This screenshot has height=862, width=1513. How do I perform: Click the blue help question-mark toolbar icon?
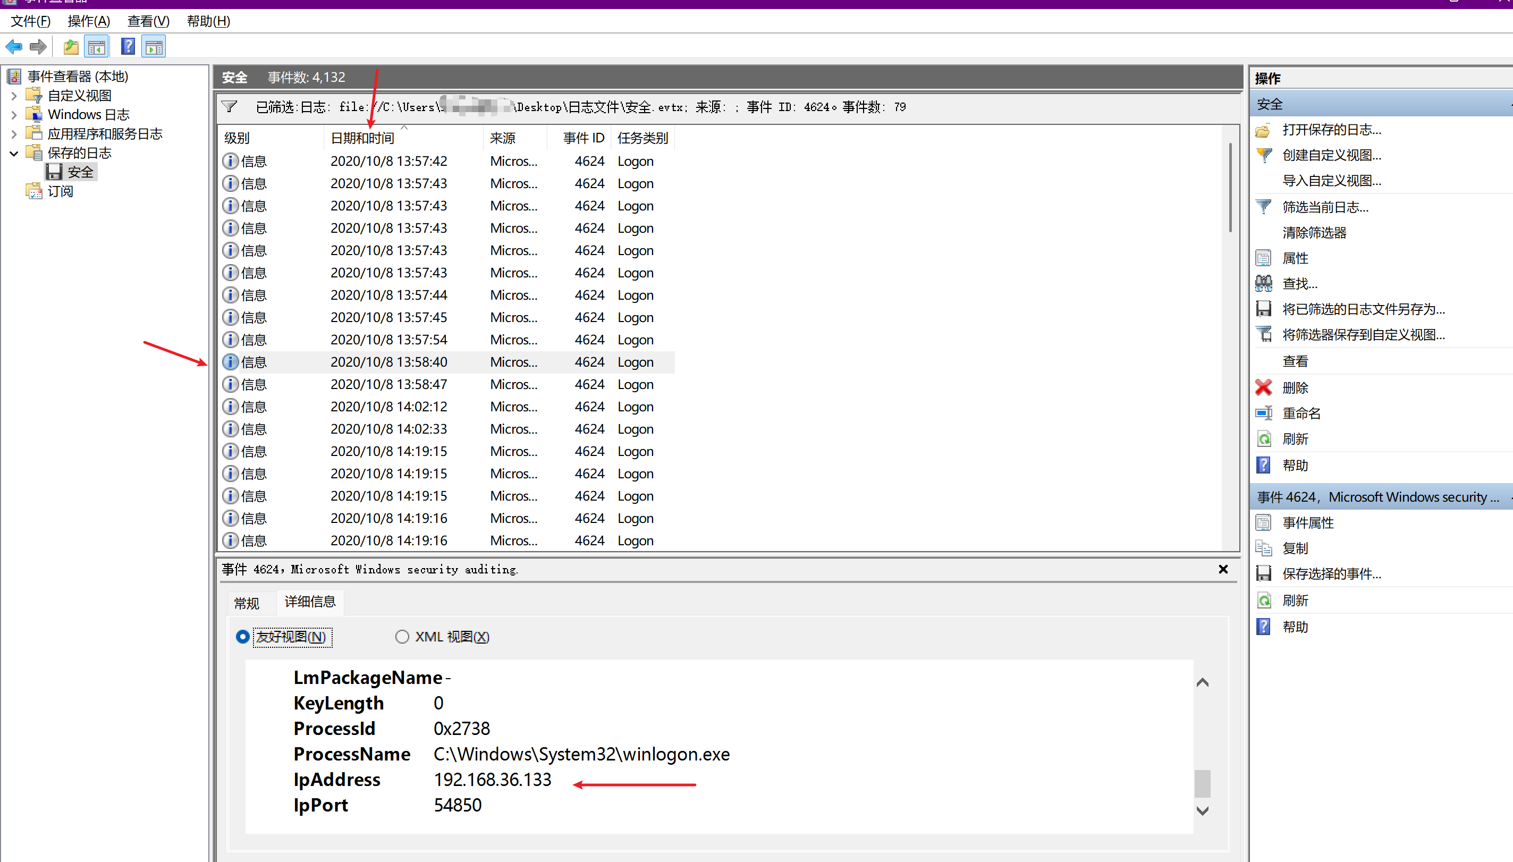click(x=128, y=47)
